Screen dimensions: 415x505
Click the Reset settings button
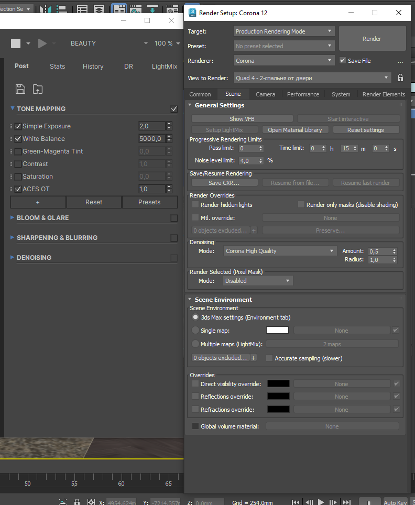366,130
